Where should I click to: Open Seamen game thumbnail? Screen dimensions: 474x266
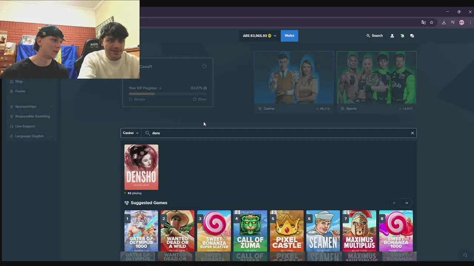click(323, 231)
